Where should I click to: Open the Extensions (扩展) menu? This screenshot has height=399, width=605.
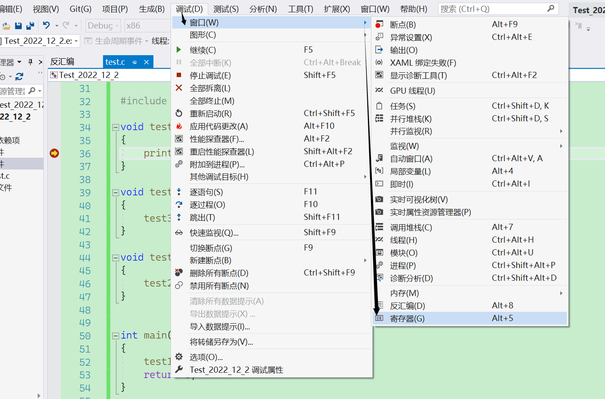pos(337,9)
